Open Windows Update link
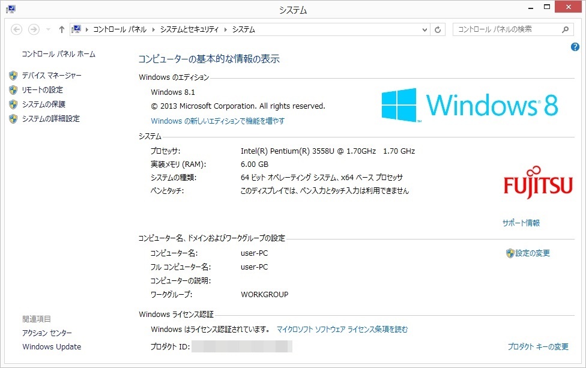 pyautogui.click(x=52, y=347)
